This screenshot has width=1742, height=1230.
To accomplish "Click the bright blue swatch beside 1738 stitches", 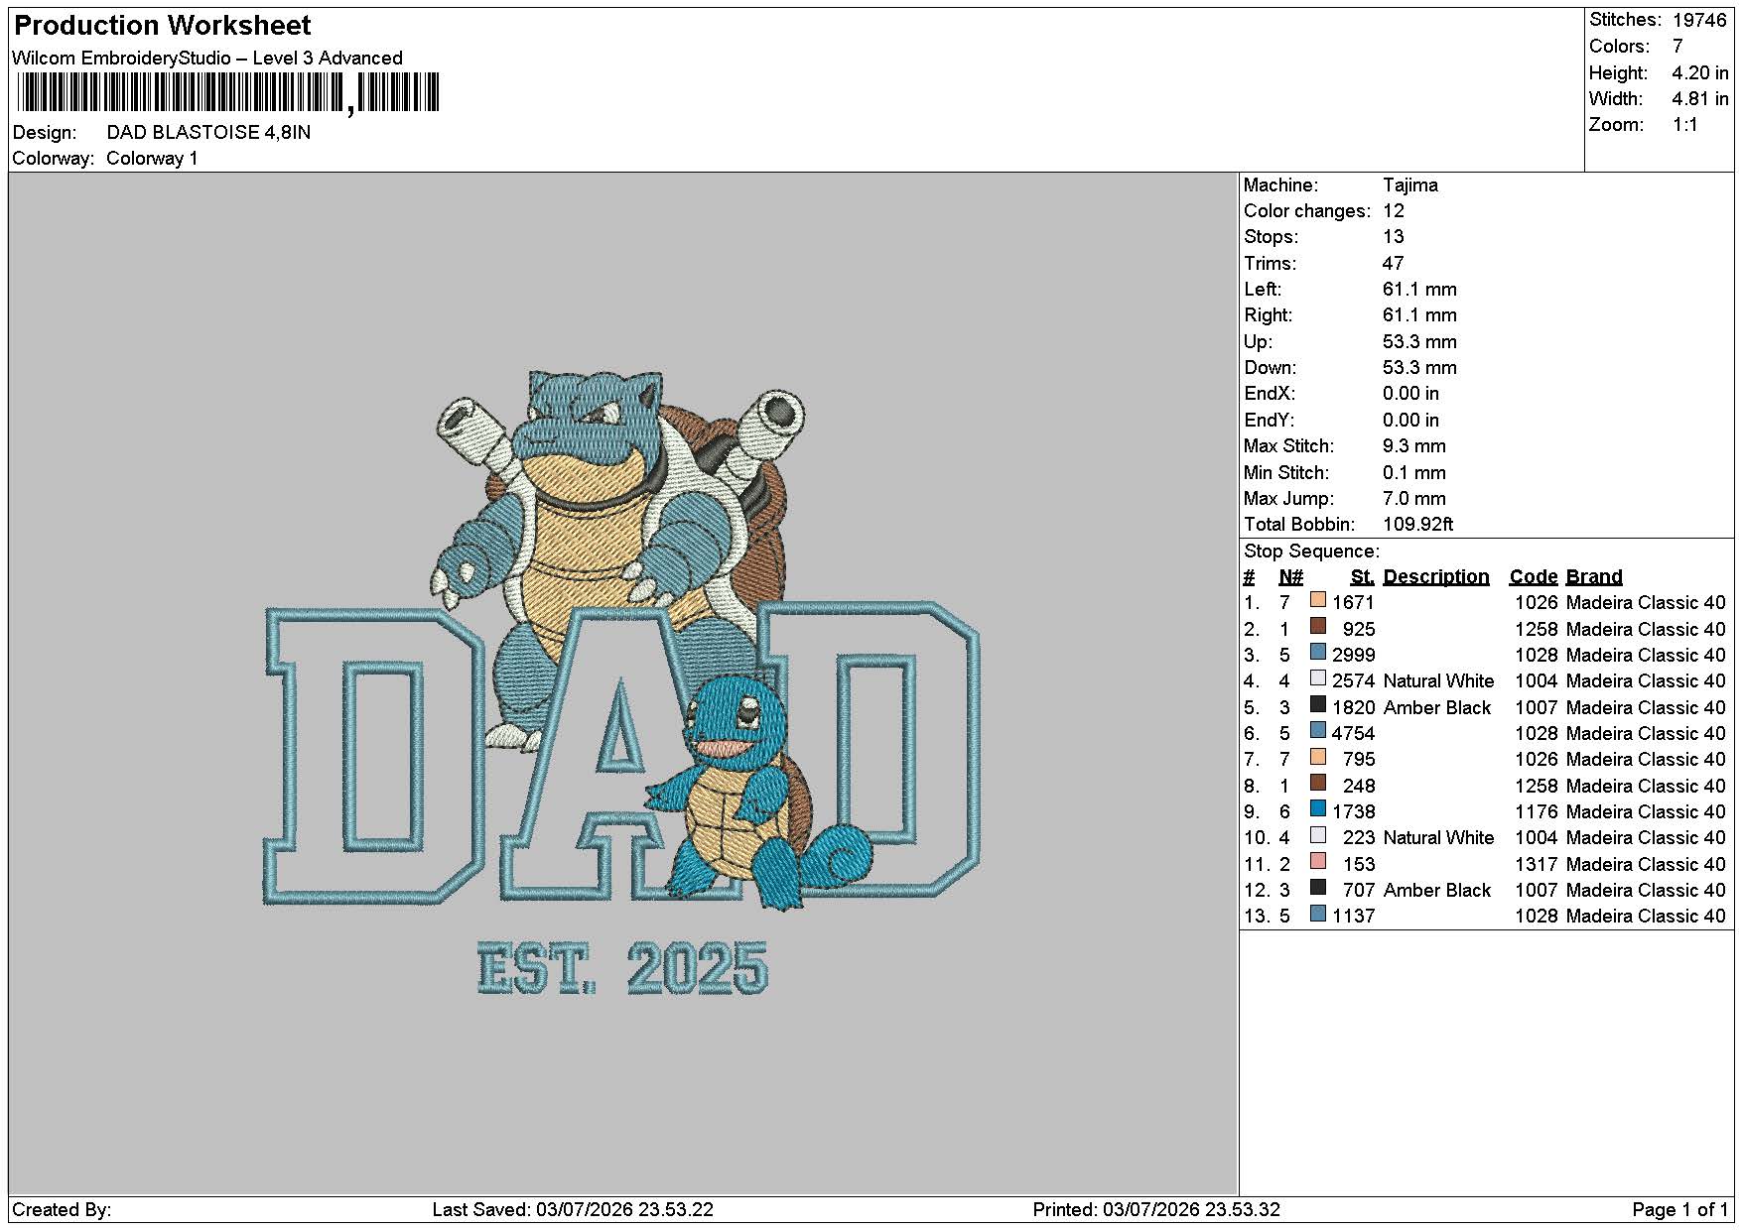I will [x=1318, y=809].
